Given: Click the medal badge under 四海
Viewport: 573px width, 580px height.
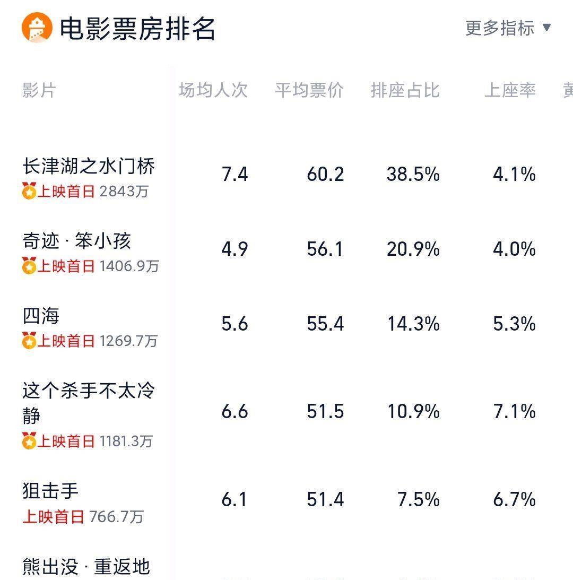Looking at the screenshot, I should coord(29,340).
